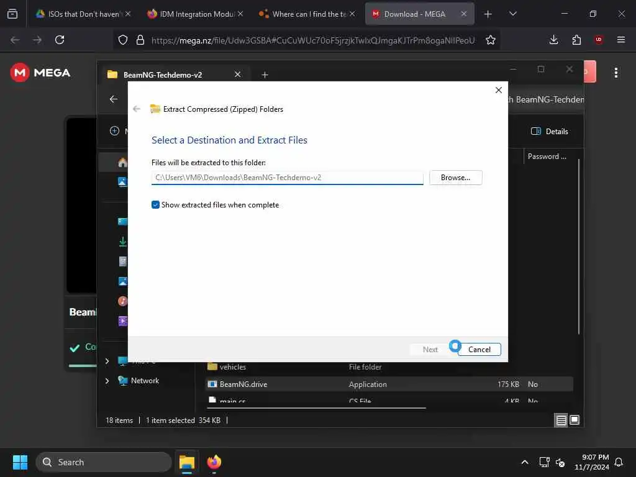Expand the This PC tree node

(107, 361)
